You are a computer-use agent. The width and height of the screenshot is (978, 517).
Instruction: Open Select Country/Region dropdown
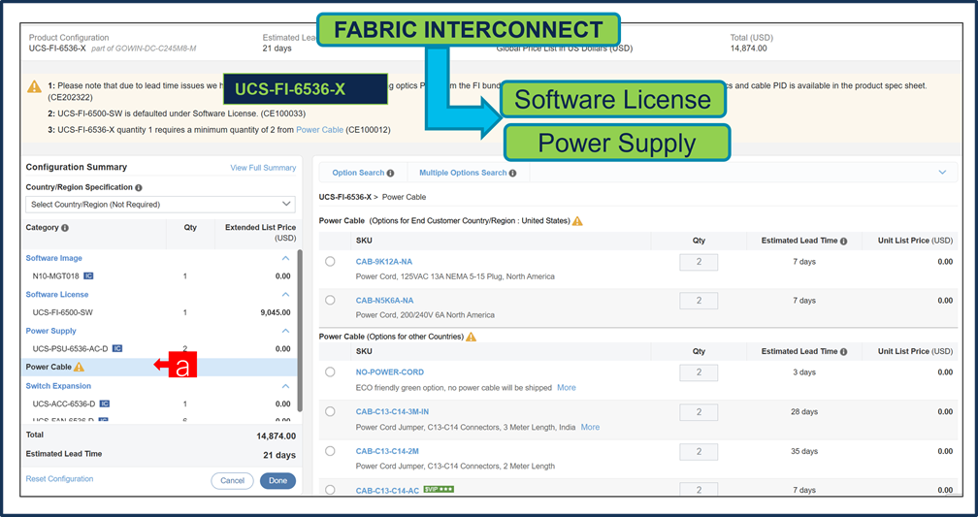coord(160,205)
